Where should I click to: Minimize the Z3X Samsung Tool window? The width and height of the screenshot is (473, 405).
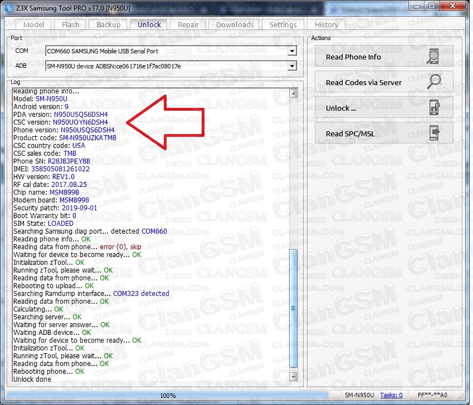pyautogui.click(x=417, y=6)
